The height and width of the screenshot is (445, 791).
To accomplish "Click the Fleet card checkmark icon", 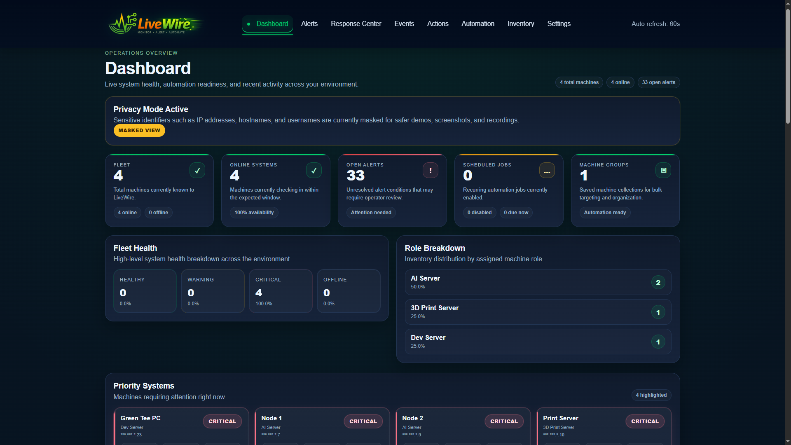I will [197, 170].
